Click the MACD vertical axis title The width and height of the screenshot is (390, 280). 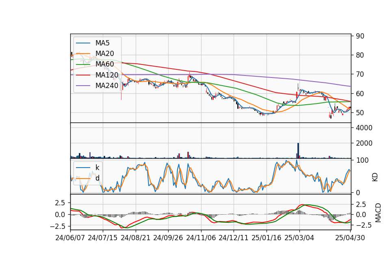pyautogui.click(x=378, y=213)
